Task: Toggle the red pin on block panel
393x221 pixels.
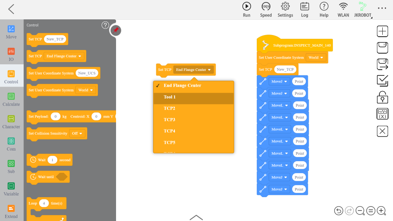Action: 116,30
